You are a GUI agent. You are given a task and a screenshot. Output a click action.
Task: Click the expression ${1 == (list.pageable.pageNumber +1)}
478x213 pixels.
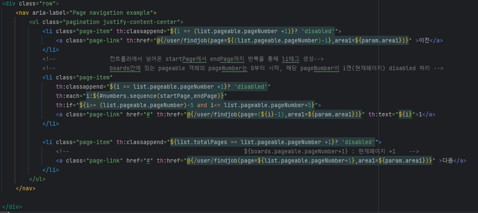click(232, 31)
